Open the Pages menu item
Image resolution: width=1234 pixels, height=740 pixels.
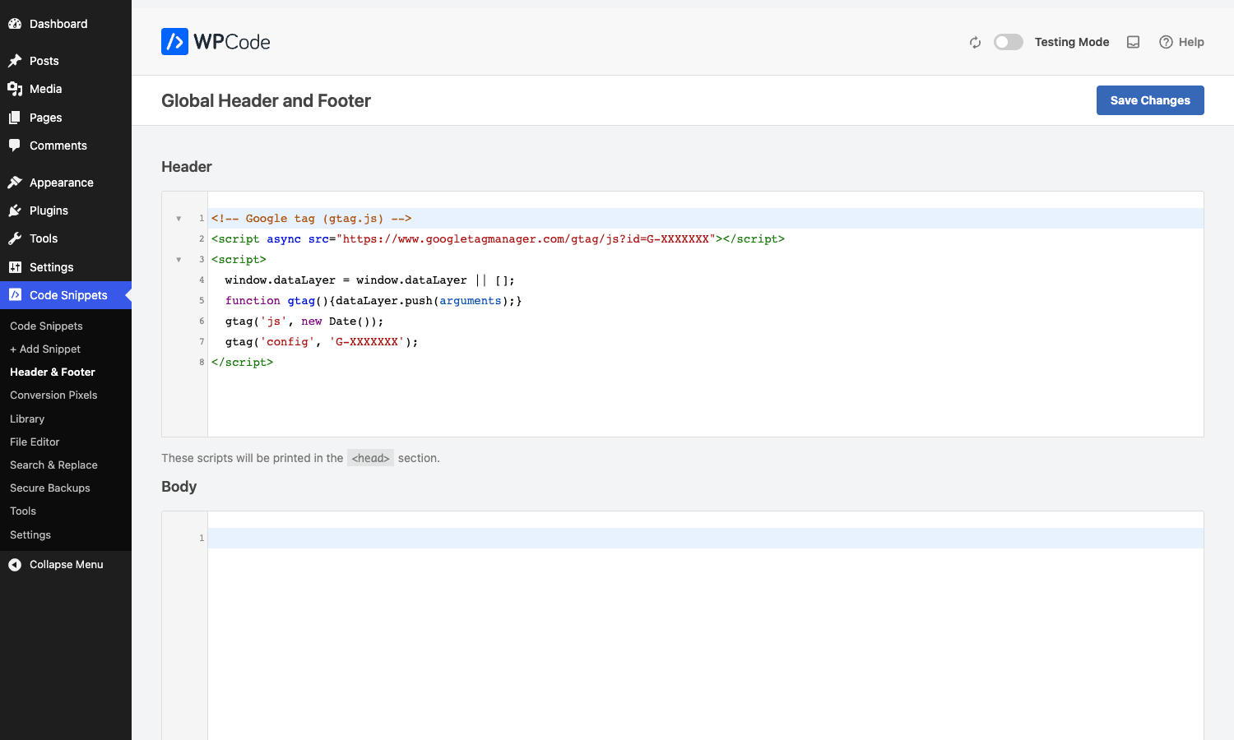click(66, 118)
